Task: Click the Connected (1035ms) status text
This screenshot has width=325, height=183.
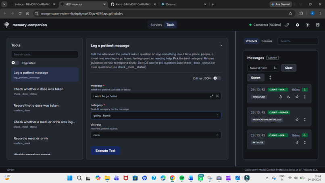Action: coord(267,25)
